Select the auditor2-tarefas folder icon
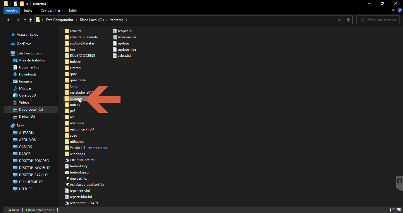Image resolution: width=403 pixels, height=213 pixels. (67, 43)
